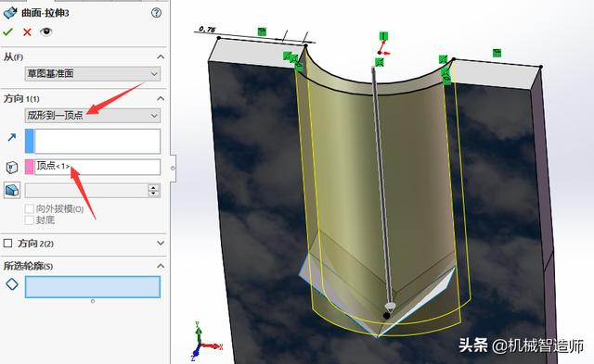Viewport: 594px width, 364px height.
Task: Click green relation icon on top-left edge
Action: (x=262, y=31)
